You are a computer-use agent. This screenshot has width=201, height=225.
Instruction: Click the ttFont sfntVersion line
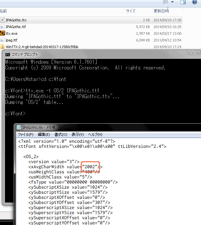[92, 147]
